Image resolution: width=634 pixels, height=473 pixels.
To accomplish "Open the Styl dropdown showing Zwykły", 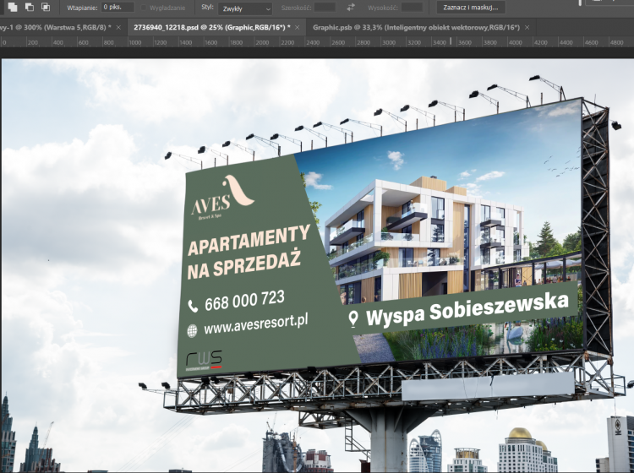I will pos(244,8).
